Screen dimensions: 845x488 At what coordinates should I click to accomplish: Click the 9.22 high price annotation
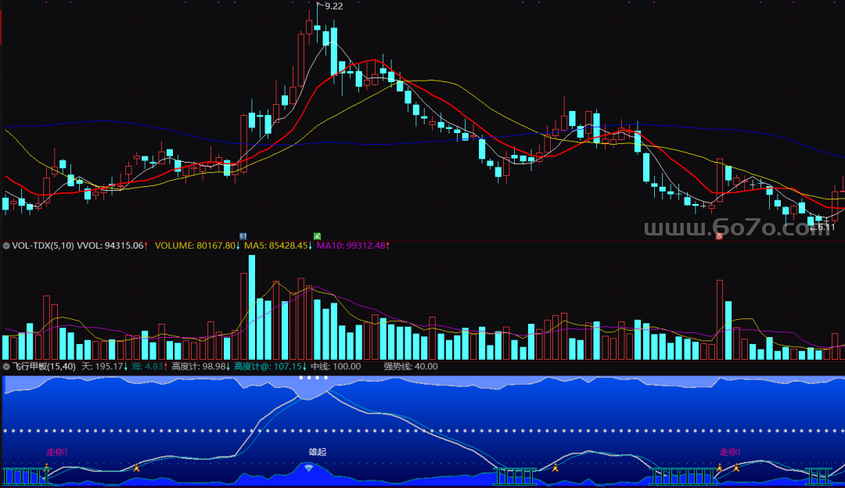pos(333,6)
